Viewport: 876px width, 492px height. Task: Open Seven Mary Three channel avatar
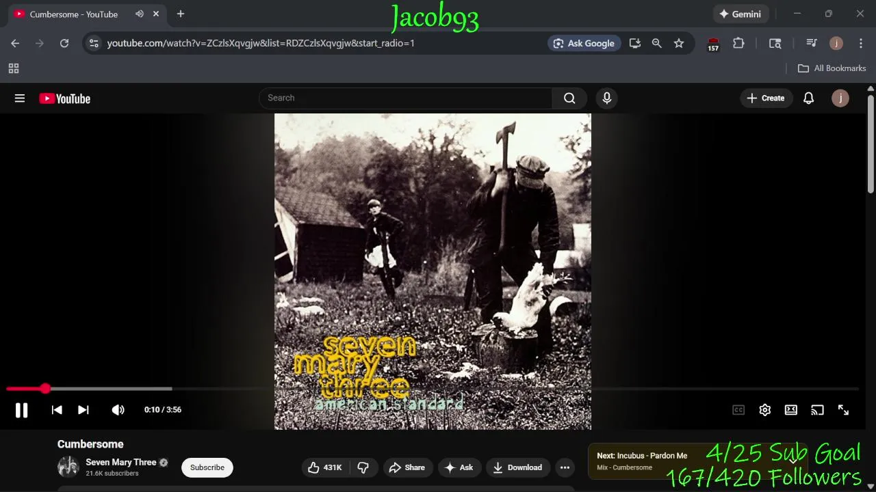(x=68, y=467)
